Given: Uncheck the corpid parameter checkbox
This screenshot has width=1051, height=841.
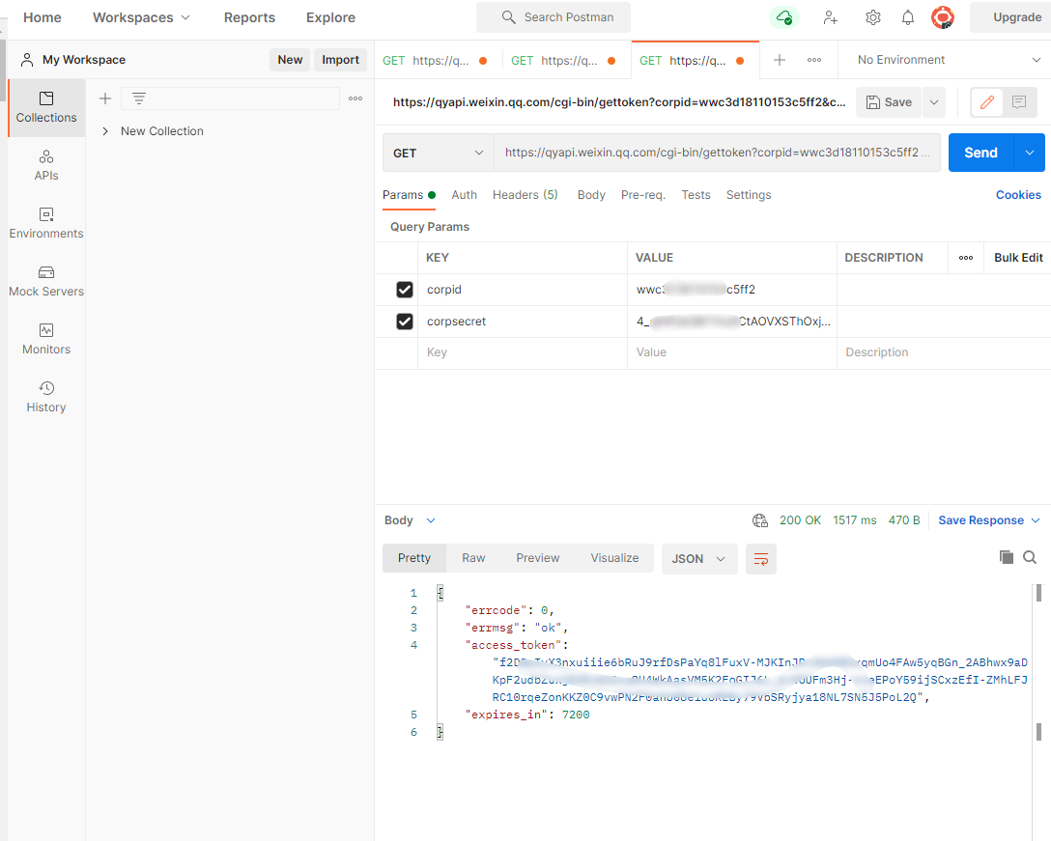Looking at the screenshot, I should 404,290.
